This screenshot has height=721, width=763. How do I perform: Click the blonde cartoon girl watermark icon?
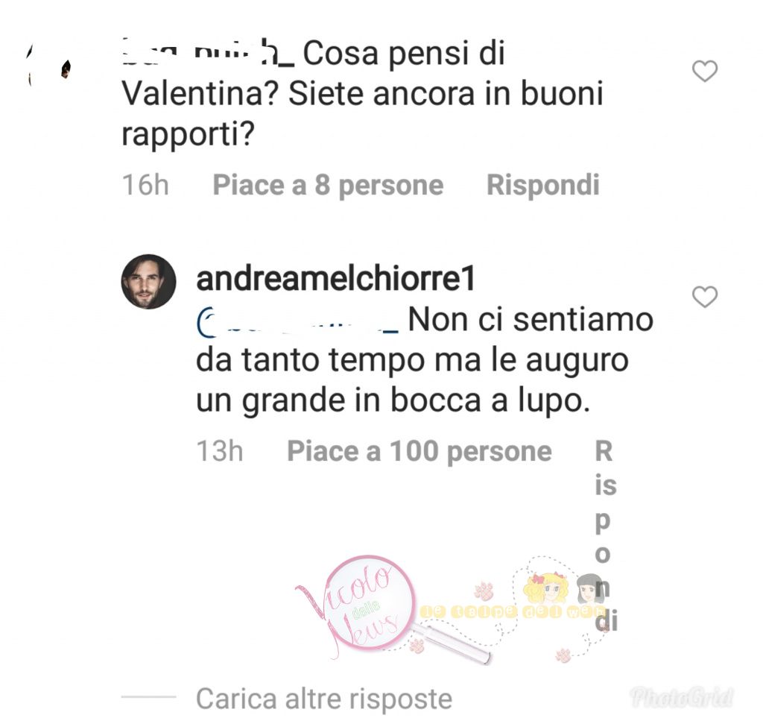[x=545, y=585]
